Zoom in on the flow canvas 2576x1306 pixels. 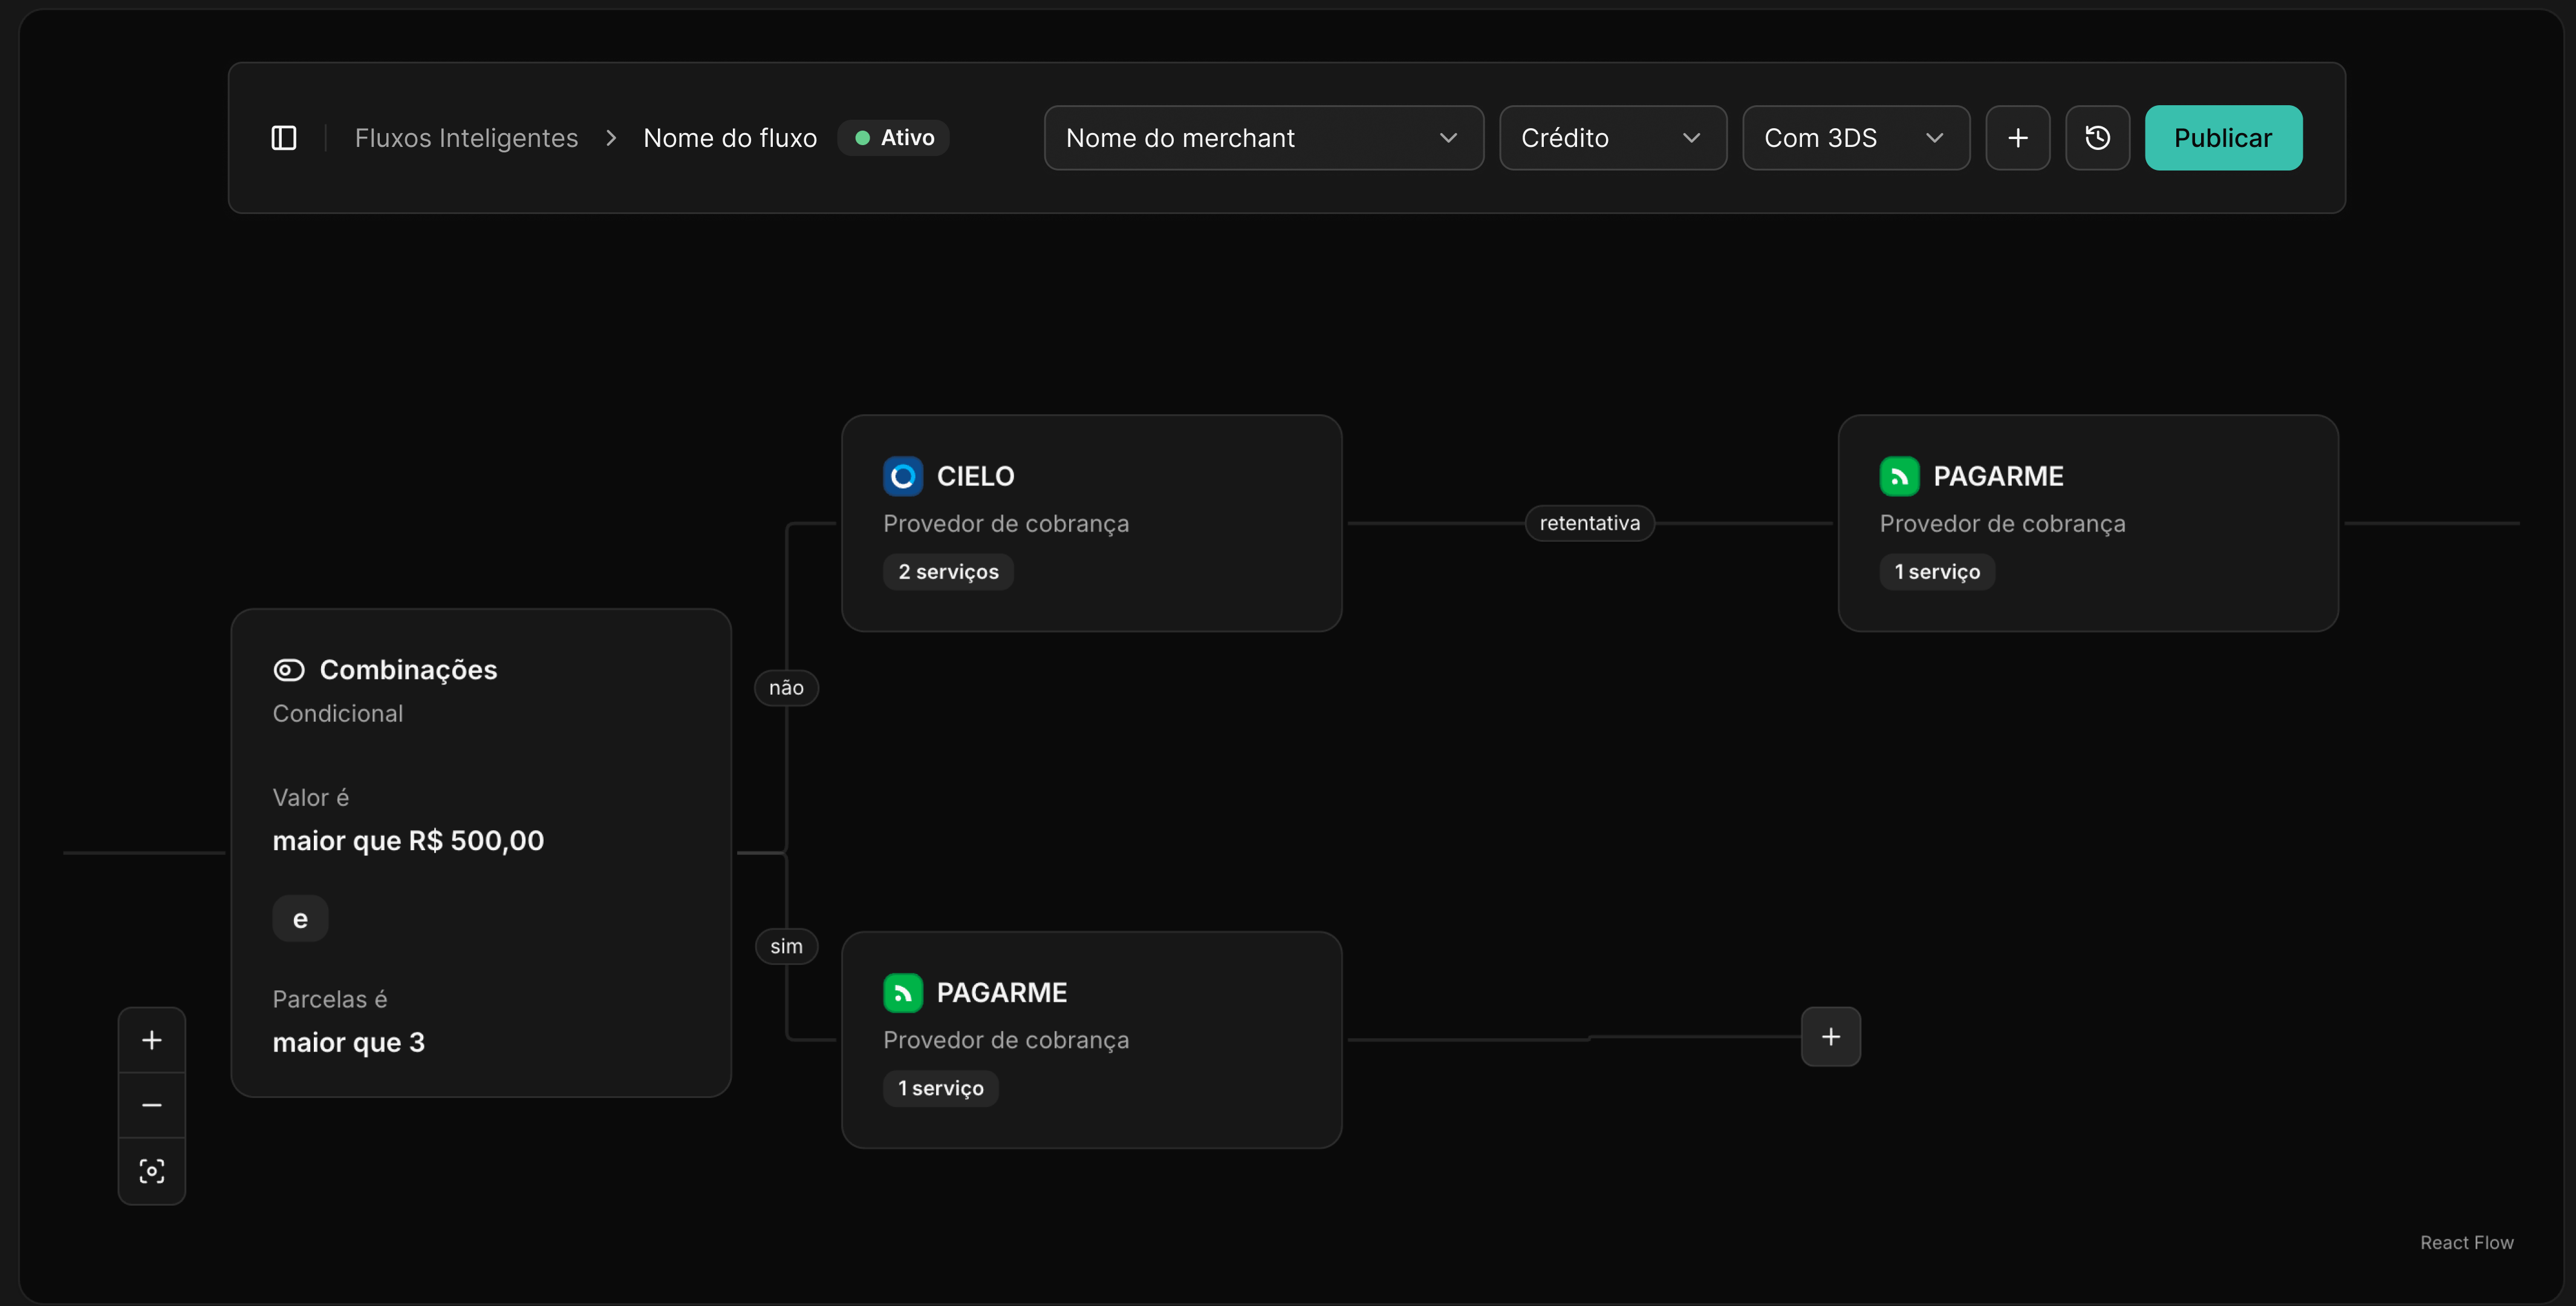tap(152, 1040)
